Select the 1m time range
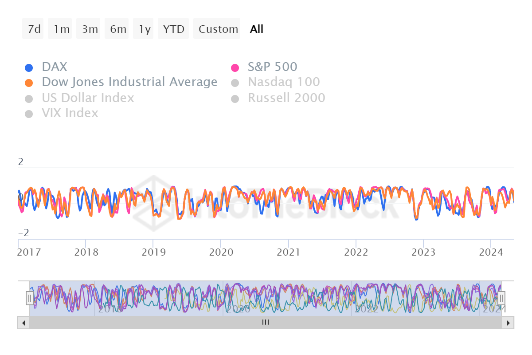Viewport: 532px width, 355px height. [x=61, y=29]
